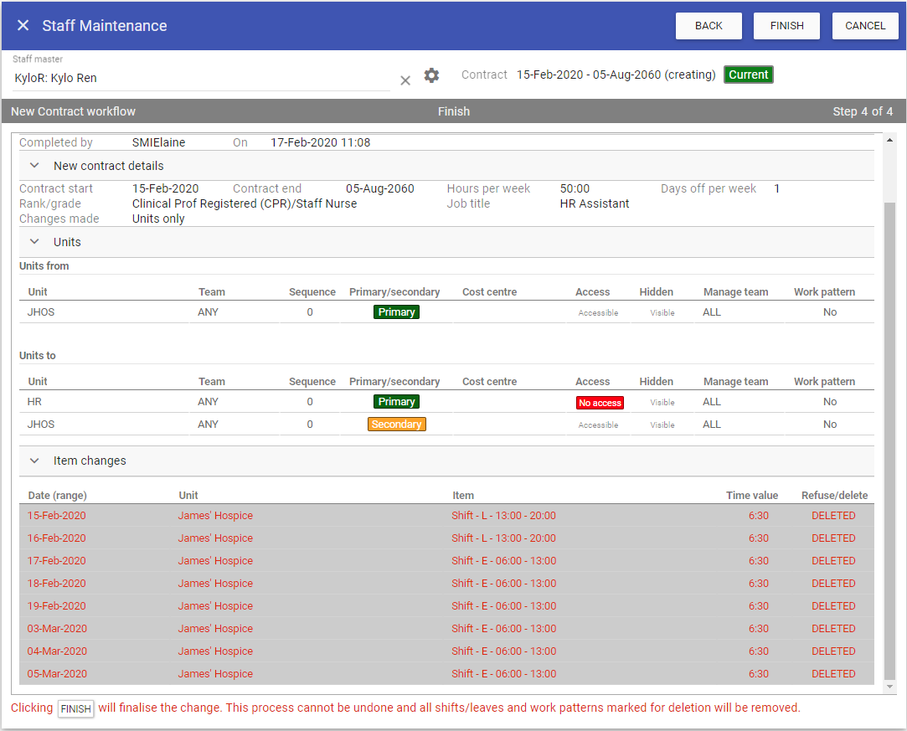Click the orange Secondary badge for JHOS
Image resolution: width=907 pixels, height=731 pixels.
click(396, 425)
